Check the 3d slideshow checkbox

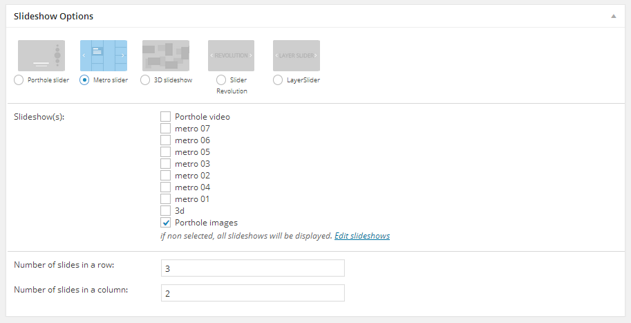pyautogui.click(x=166, y=211)
